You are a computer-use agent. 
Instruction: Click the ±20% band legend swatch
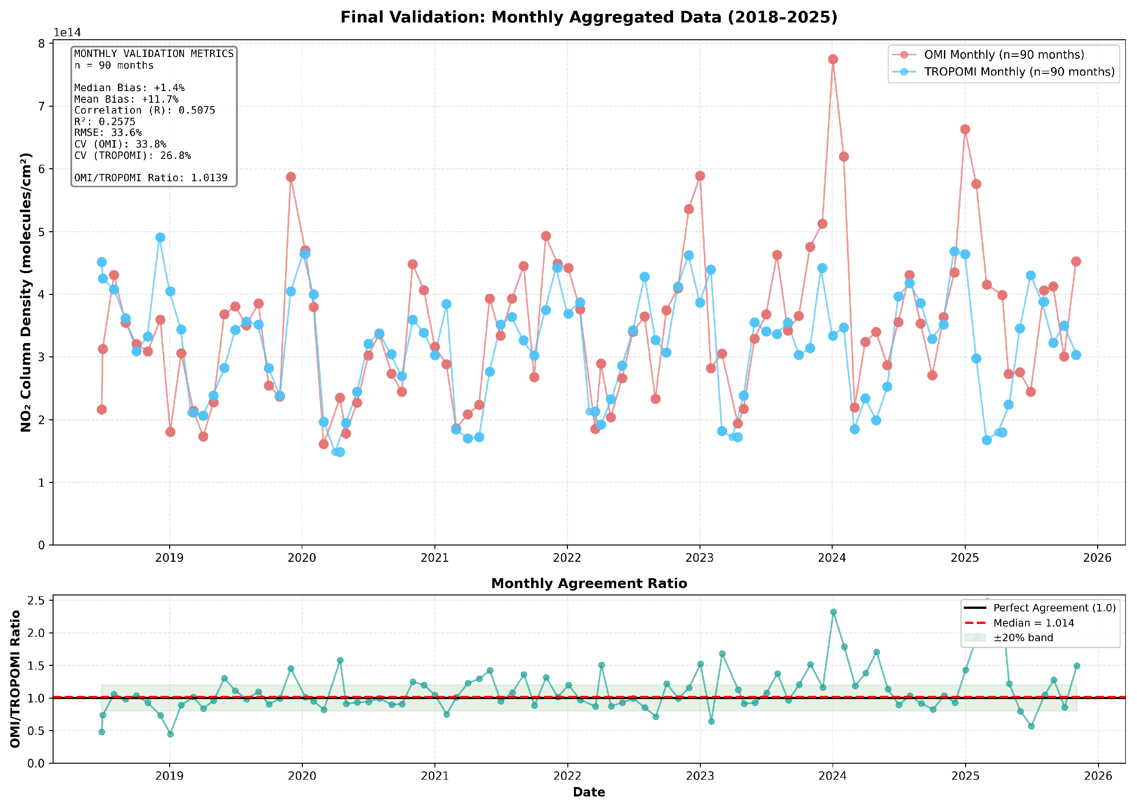(x=975, y=638)
